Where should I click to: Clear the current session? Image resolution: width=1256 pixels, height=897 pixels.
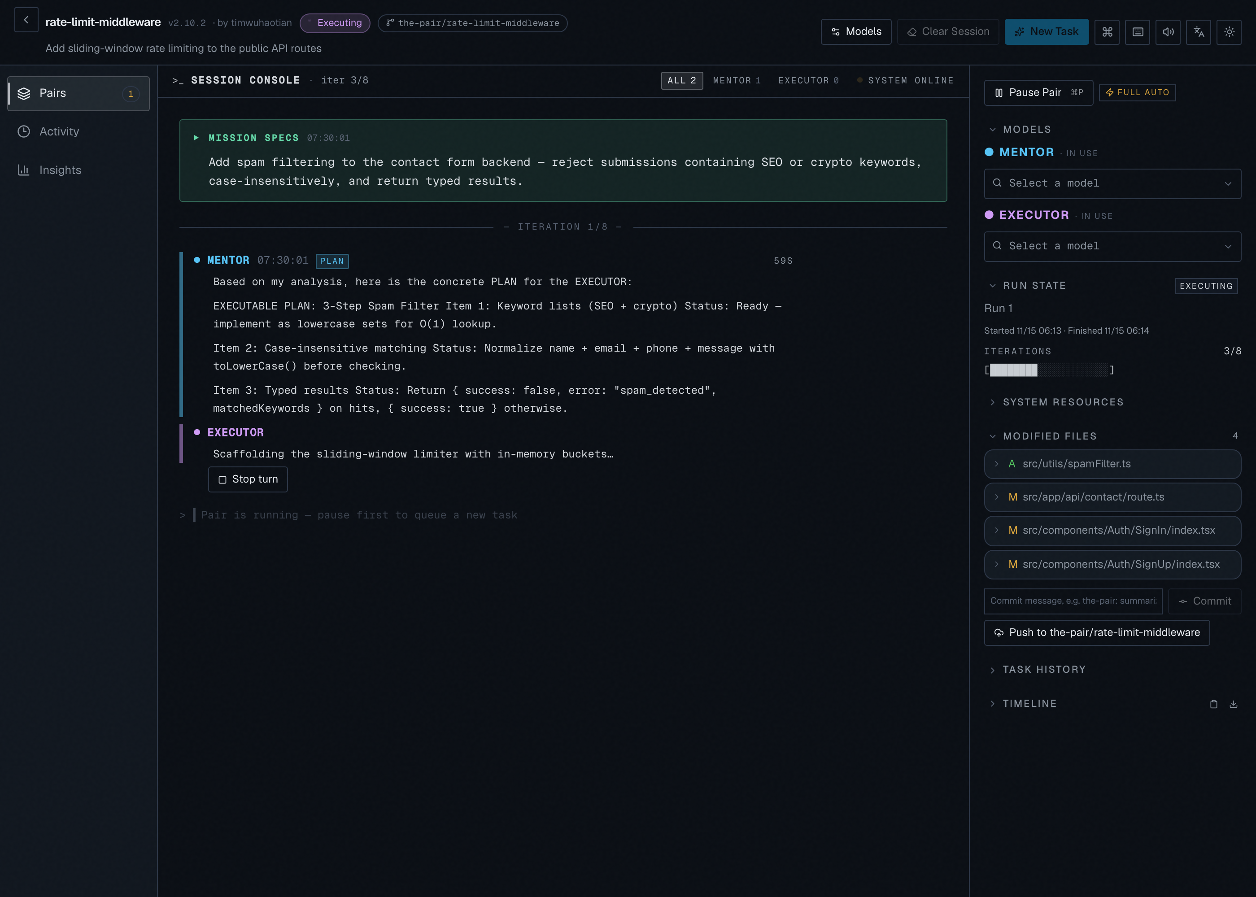[948, 32]
